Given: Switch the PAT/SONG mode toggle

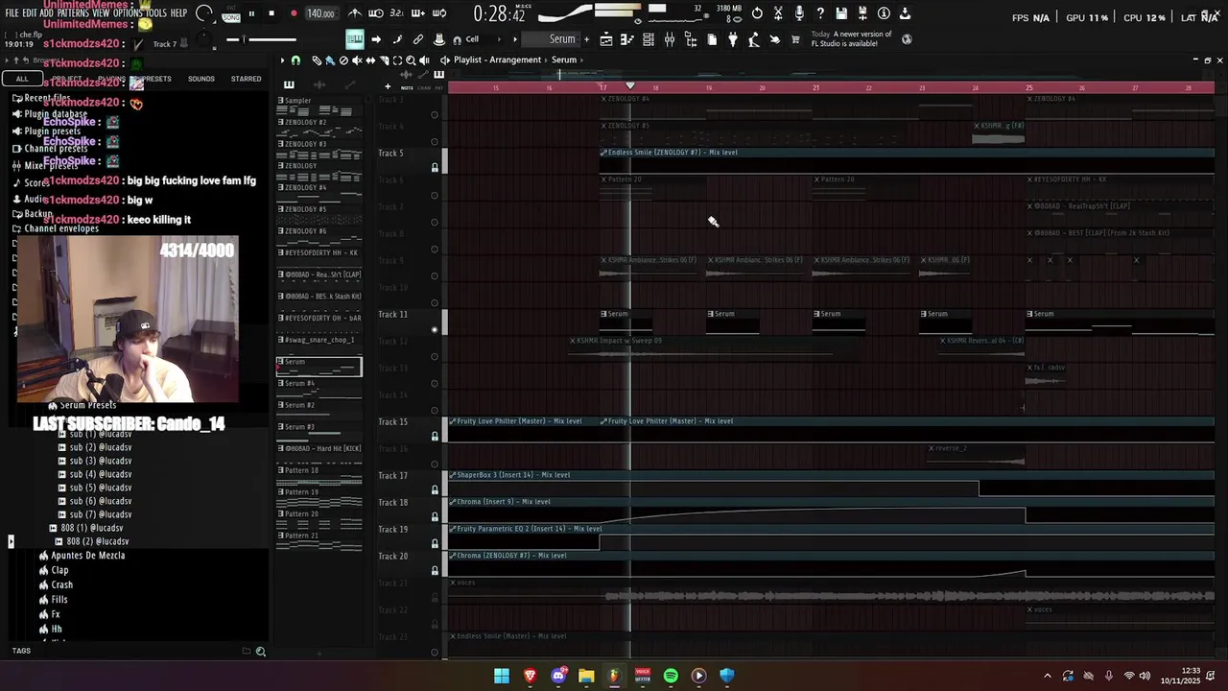Looking at the screenshot, I should [x=231, y=13].
